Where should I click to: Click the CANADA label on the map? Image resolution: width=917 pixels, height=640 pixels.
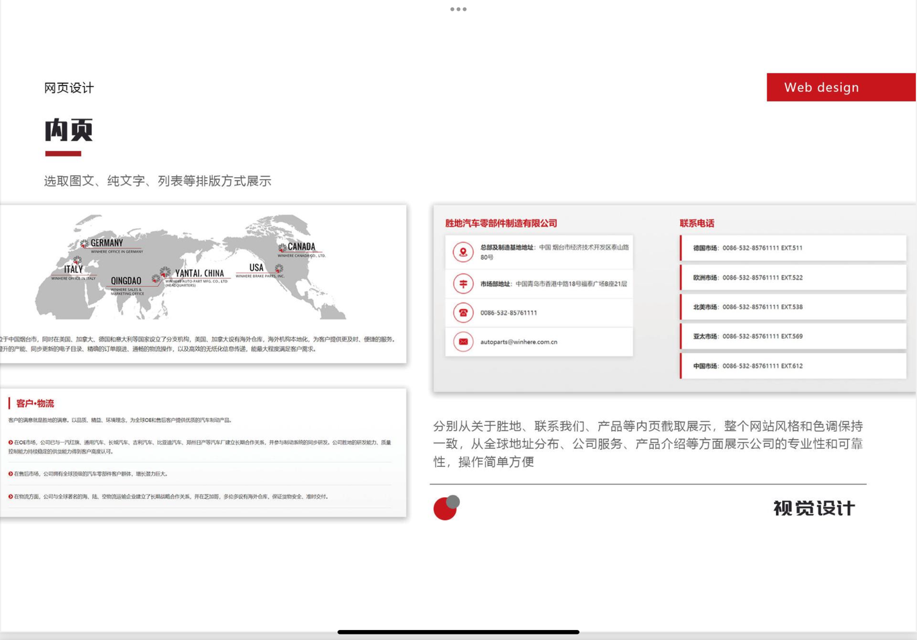301,247
